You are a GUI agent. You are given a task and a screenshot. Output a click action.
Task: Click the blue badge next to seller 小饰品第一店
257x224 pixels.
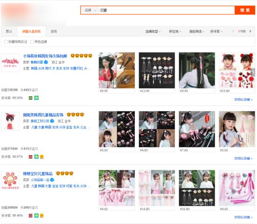pyautogui.click(x=52, y=180)
